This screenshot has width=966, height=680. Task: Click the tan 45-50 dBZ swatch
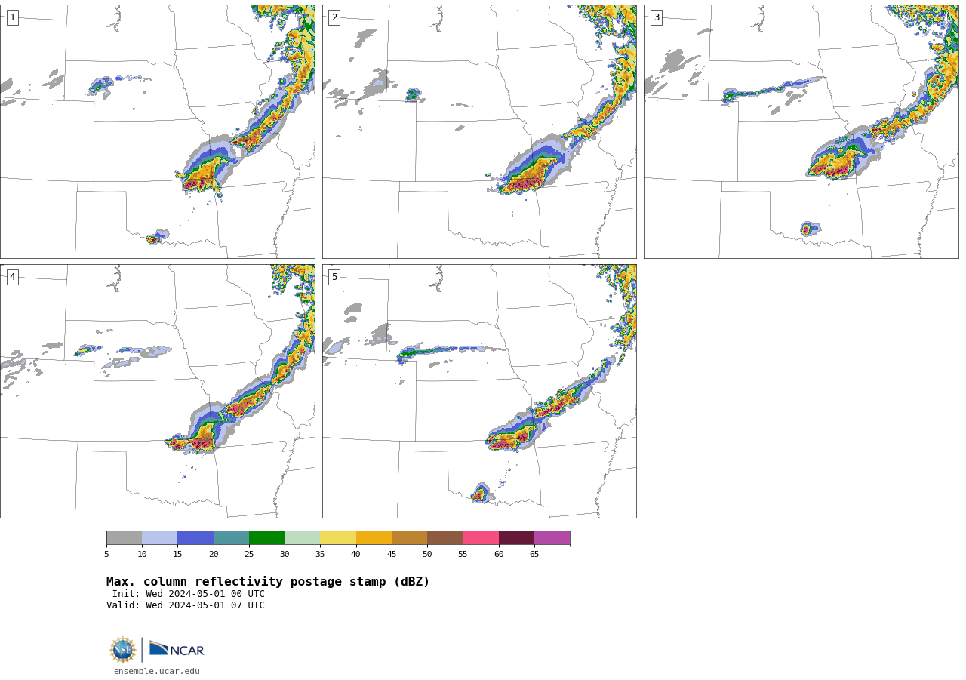tap(409, 538)
